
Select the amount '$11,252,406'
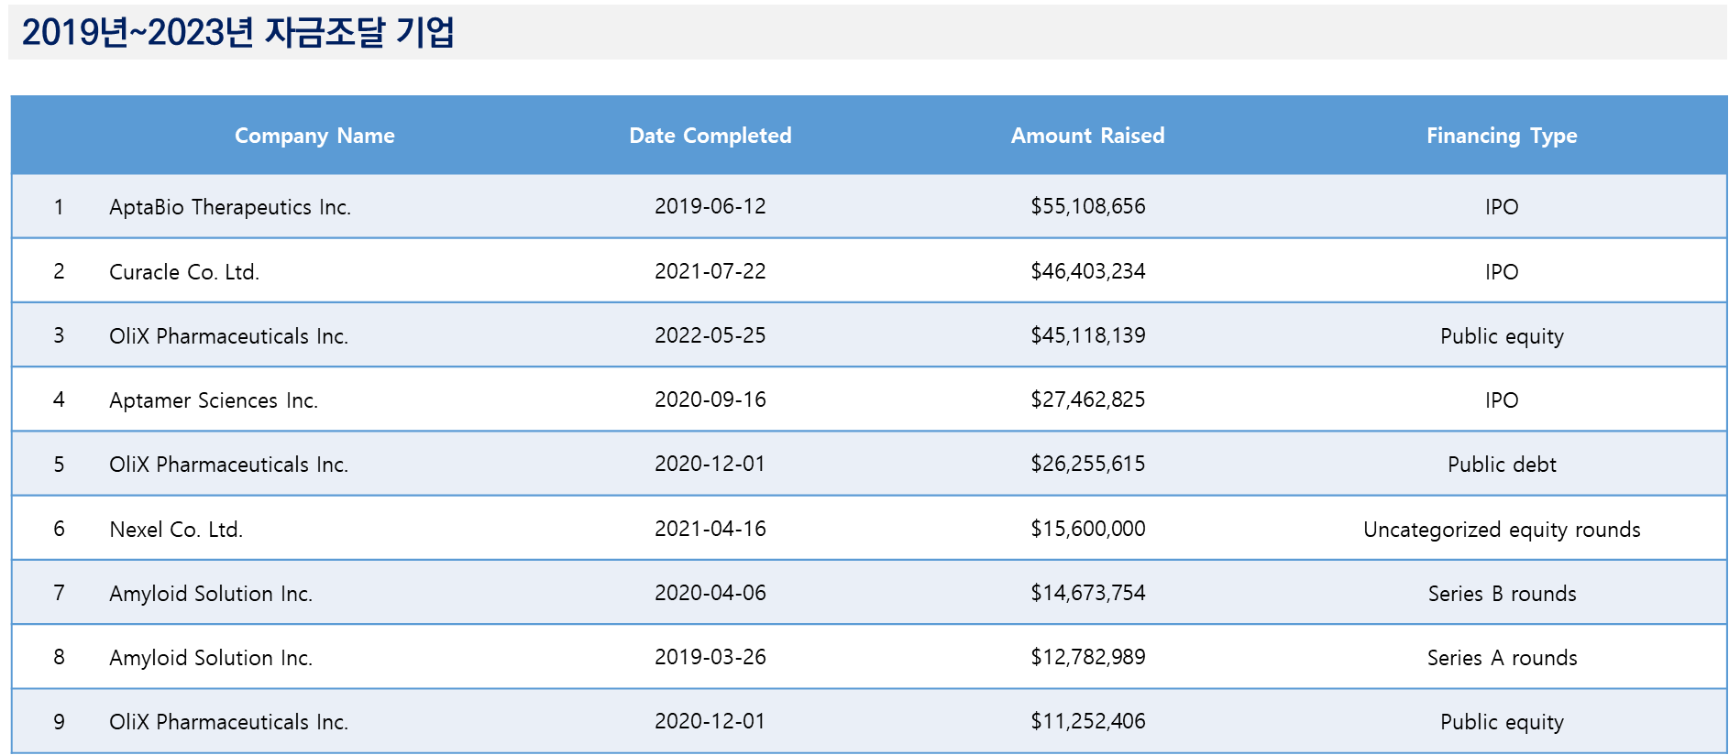[x=1088, y=721]
